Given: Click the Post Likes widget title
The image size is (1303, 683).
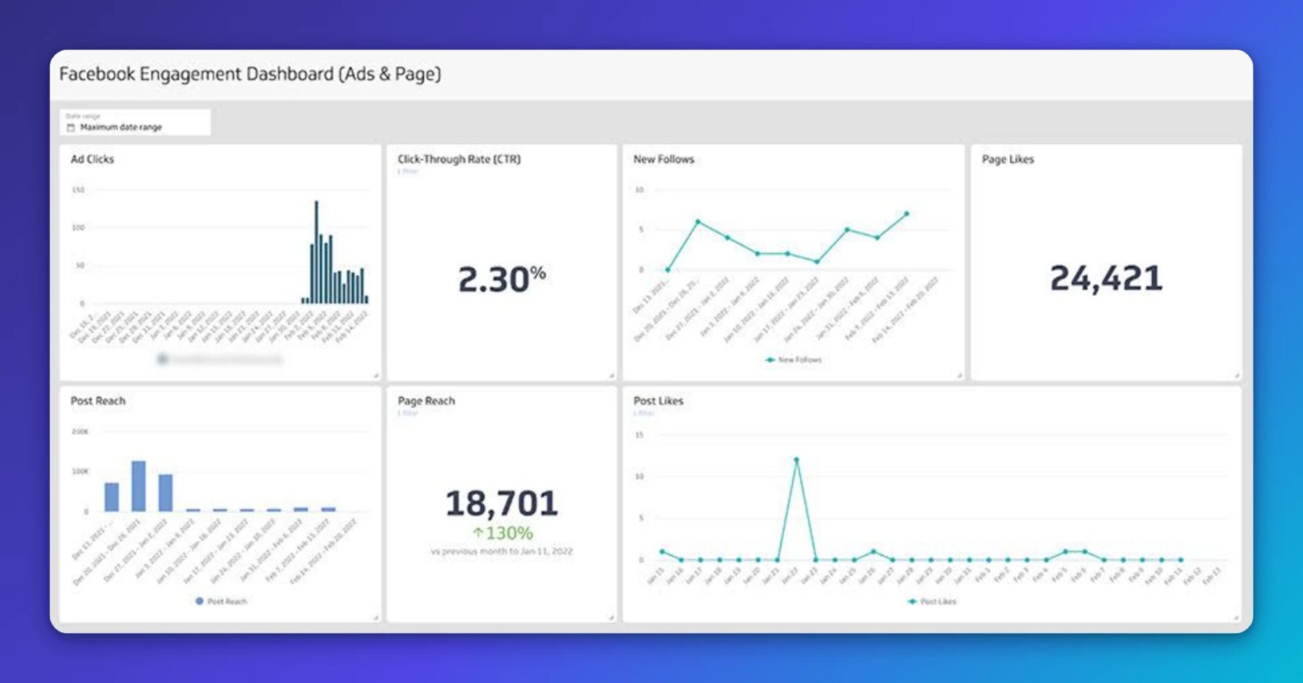Looking at the screenshot, I should click(658, 400).
